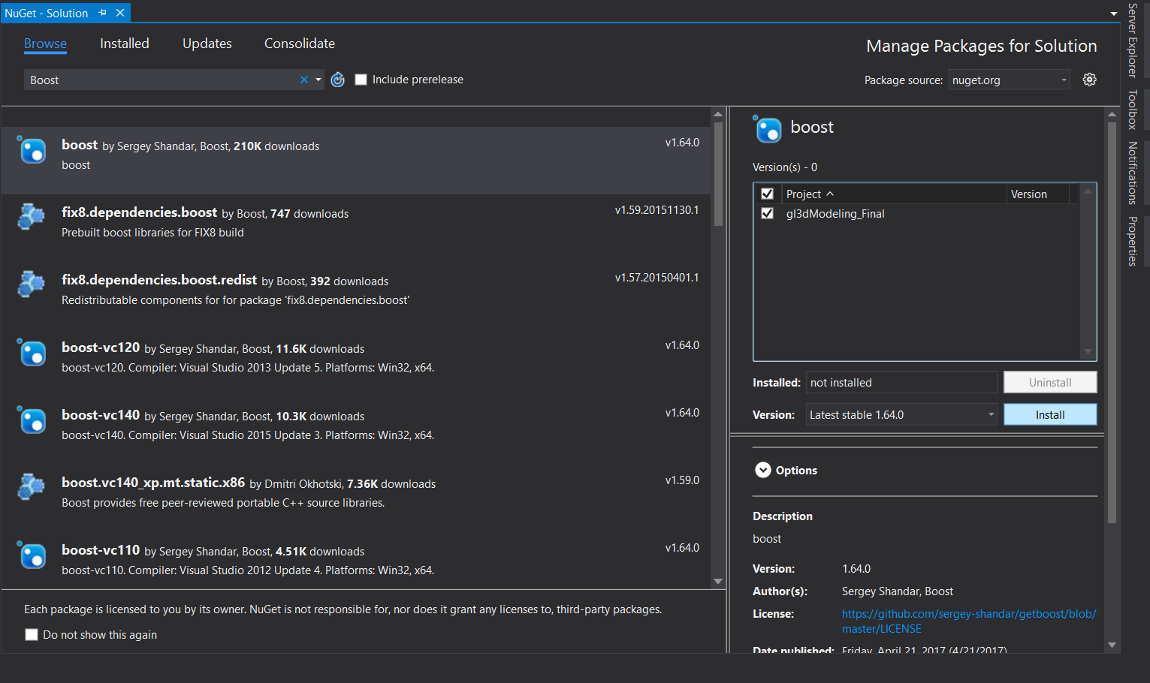Switch to the Updates tab
The height and width of the screenshot is (683, 1150).
[207, 44]
